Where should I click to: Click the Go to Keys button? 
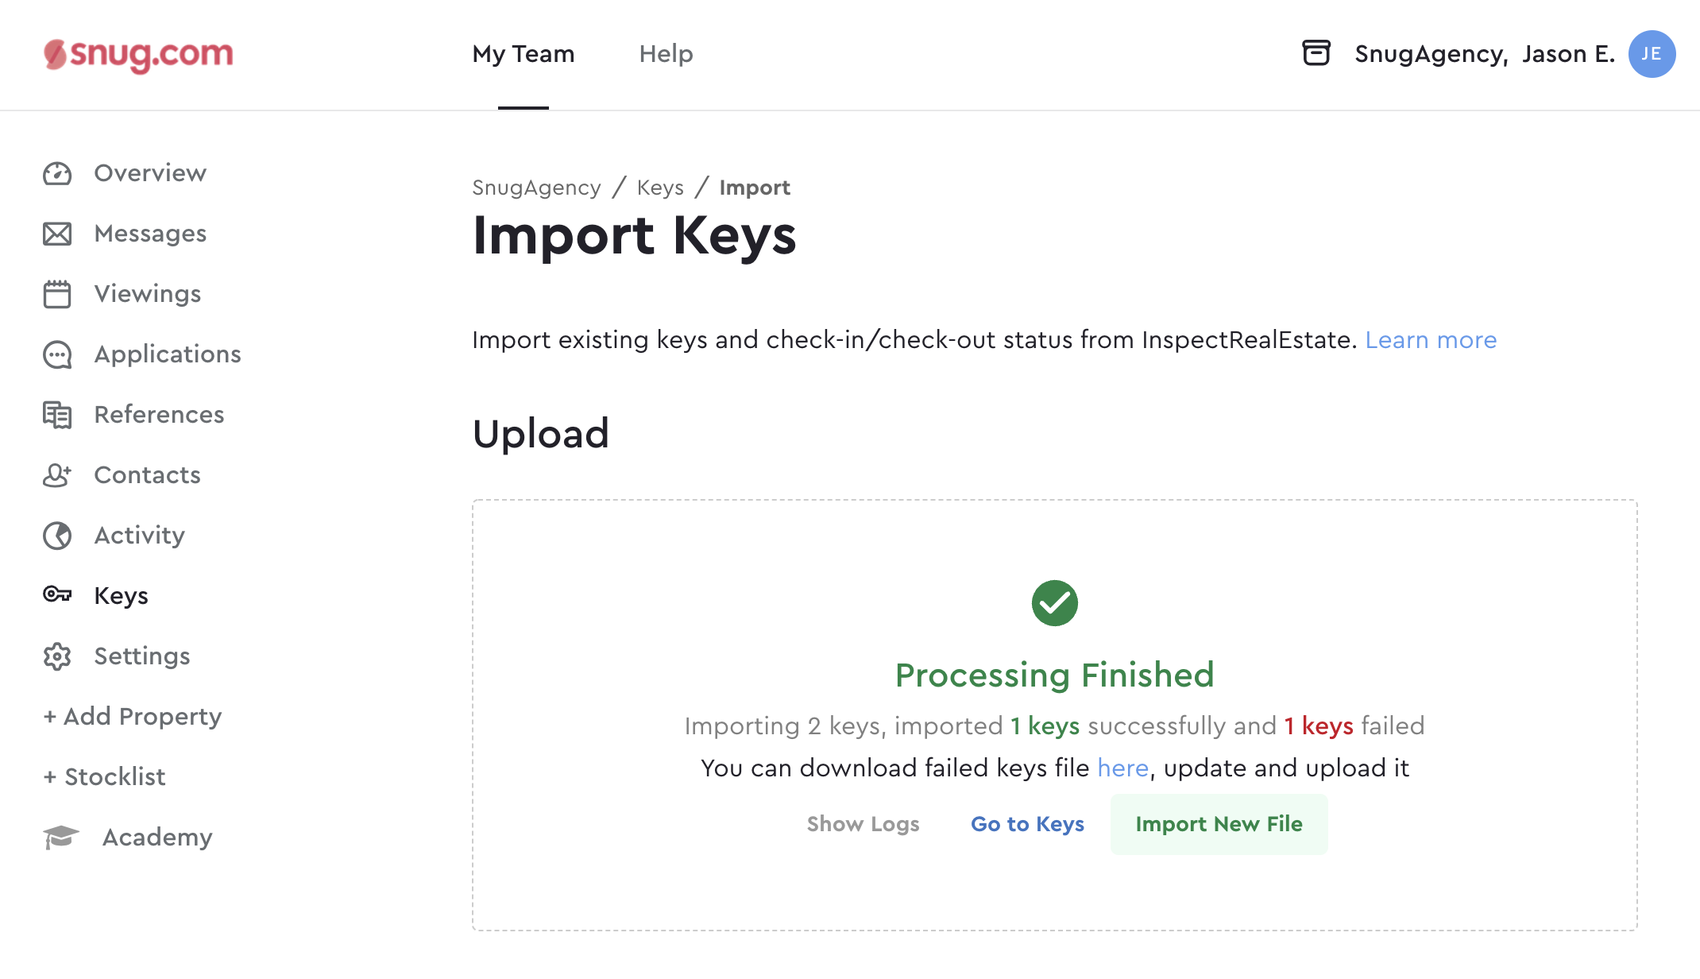[x=1027, y=824]
